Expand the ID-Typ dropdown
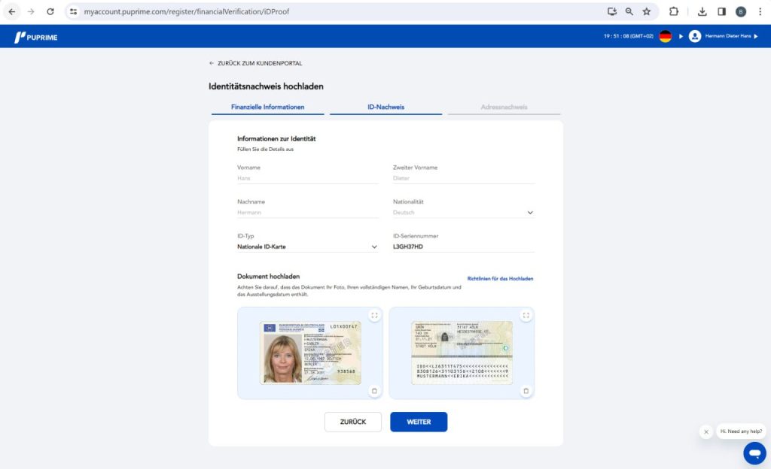 click(374, 247)
